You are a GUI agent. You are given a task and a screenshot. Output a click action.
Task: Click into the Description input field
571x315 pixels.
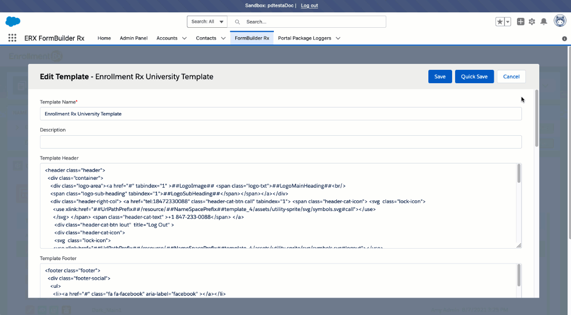tap(280, 142)
